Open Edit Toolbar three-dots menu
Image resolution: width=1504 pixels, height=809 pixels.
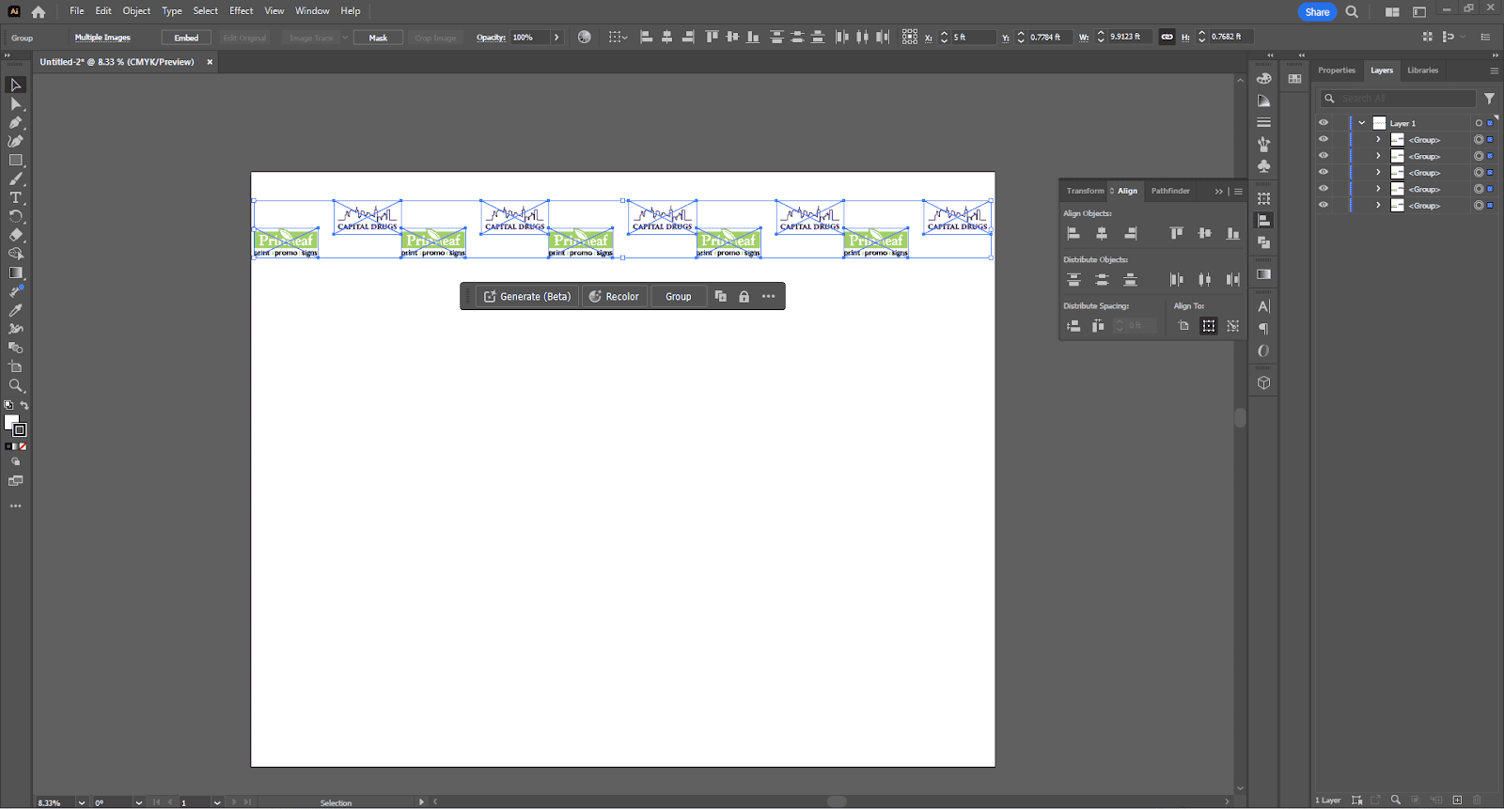(x=16, y=506)
